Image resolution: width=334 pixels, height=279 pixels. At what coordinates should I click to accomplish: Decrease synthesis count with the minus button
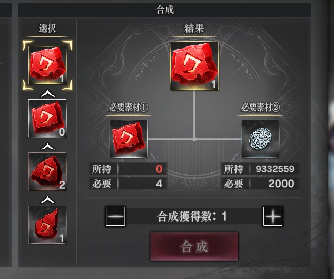click(x=115, y=216)
